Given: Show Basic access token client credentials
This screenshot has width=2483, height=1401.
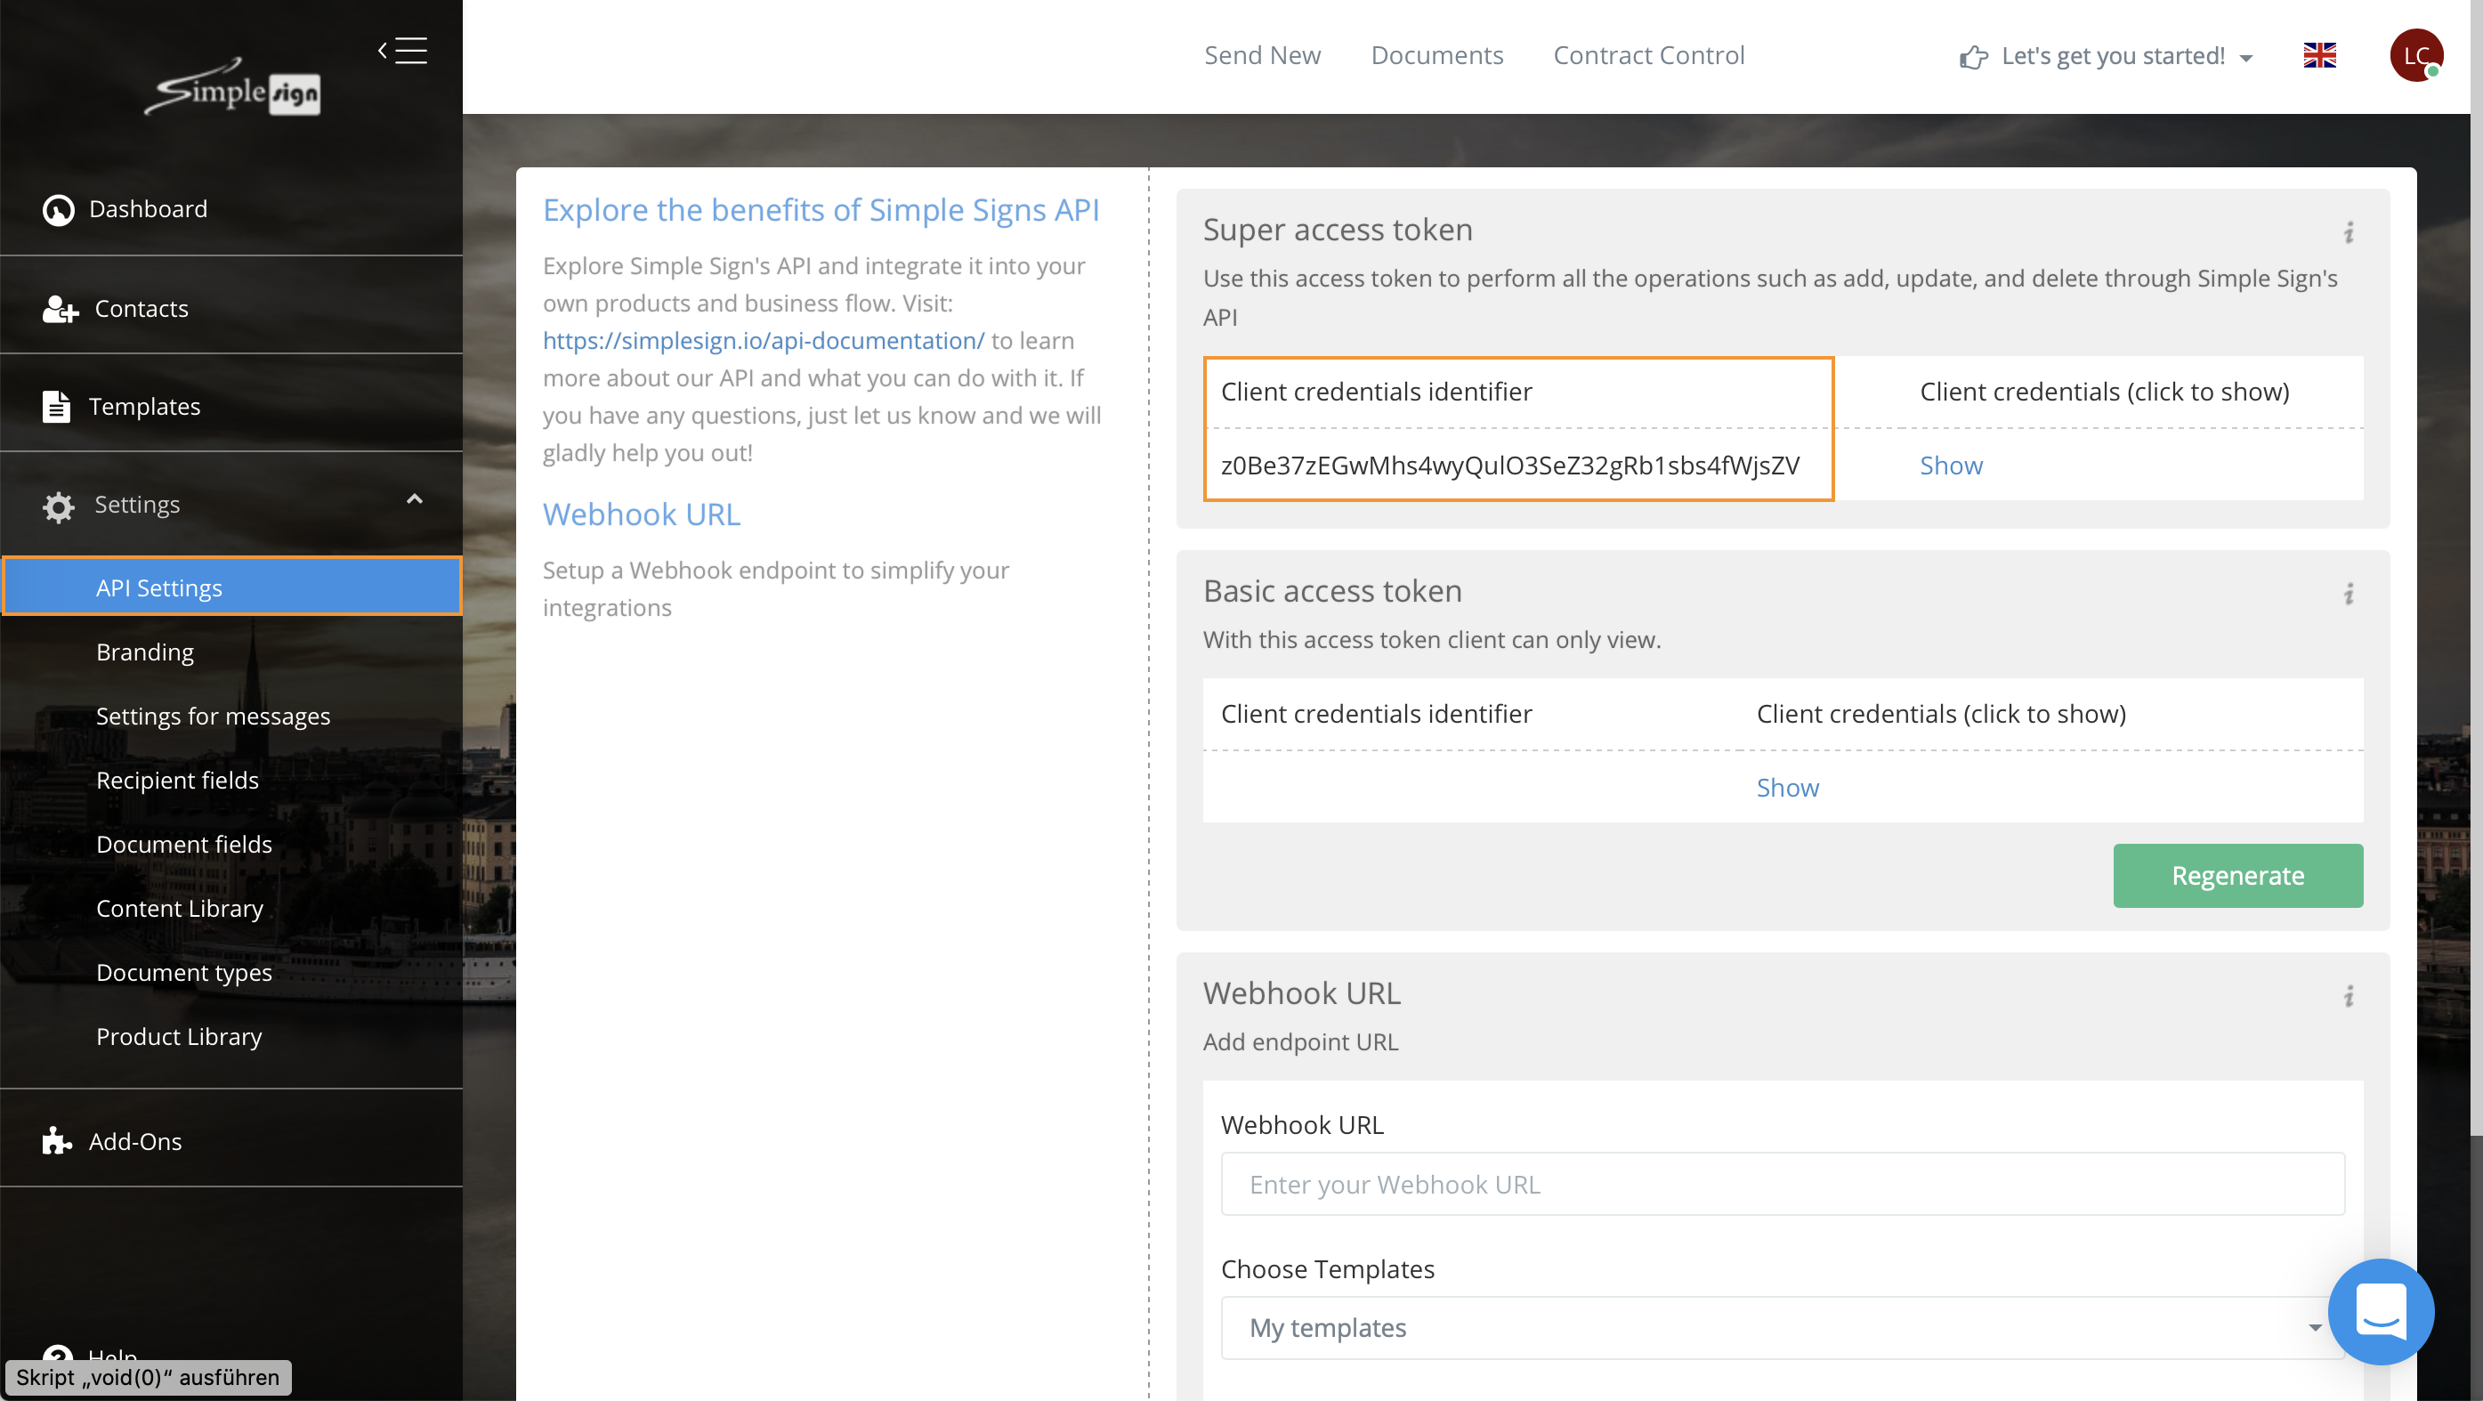Looking at the screenshot, I should point(1787,787).
